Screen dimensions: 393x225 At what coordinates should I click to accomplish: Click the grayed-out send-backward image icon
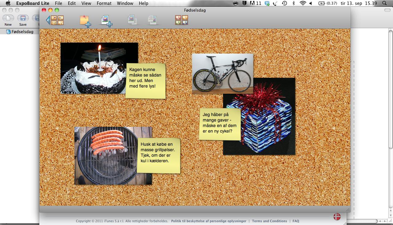click(152, 20)
